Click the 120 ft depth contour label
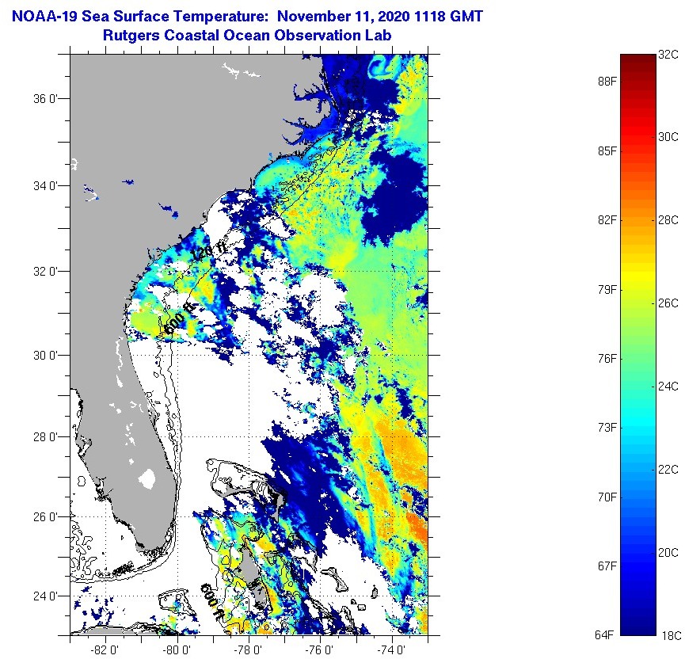The height and width of the screenshot is (659, 685). (209, 252)
